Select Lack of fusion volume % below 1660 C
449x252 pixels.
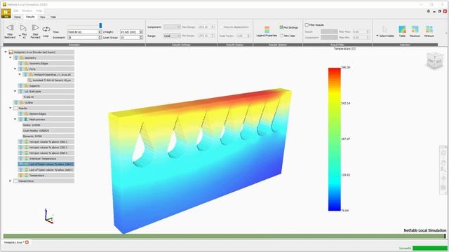[x=46, y=170]
